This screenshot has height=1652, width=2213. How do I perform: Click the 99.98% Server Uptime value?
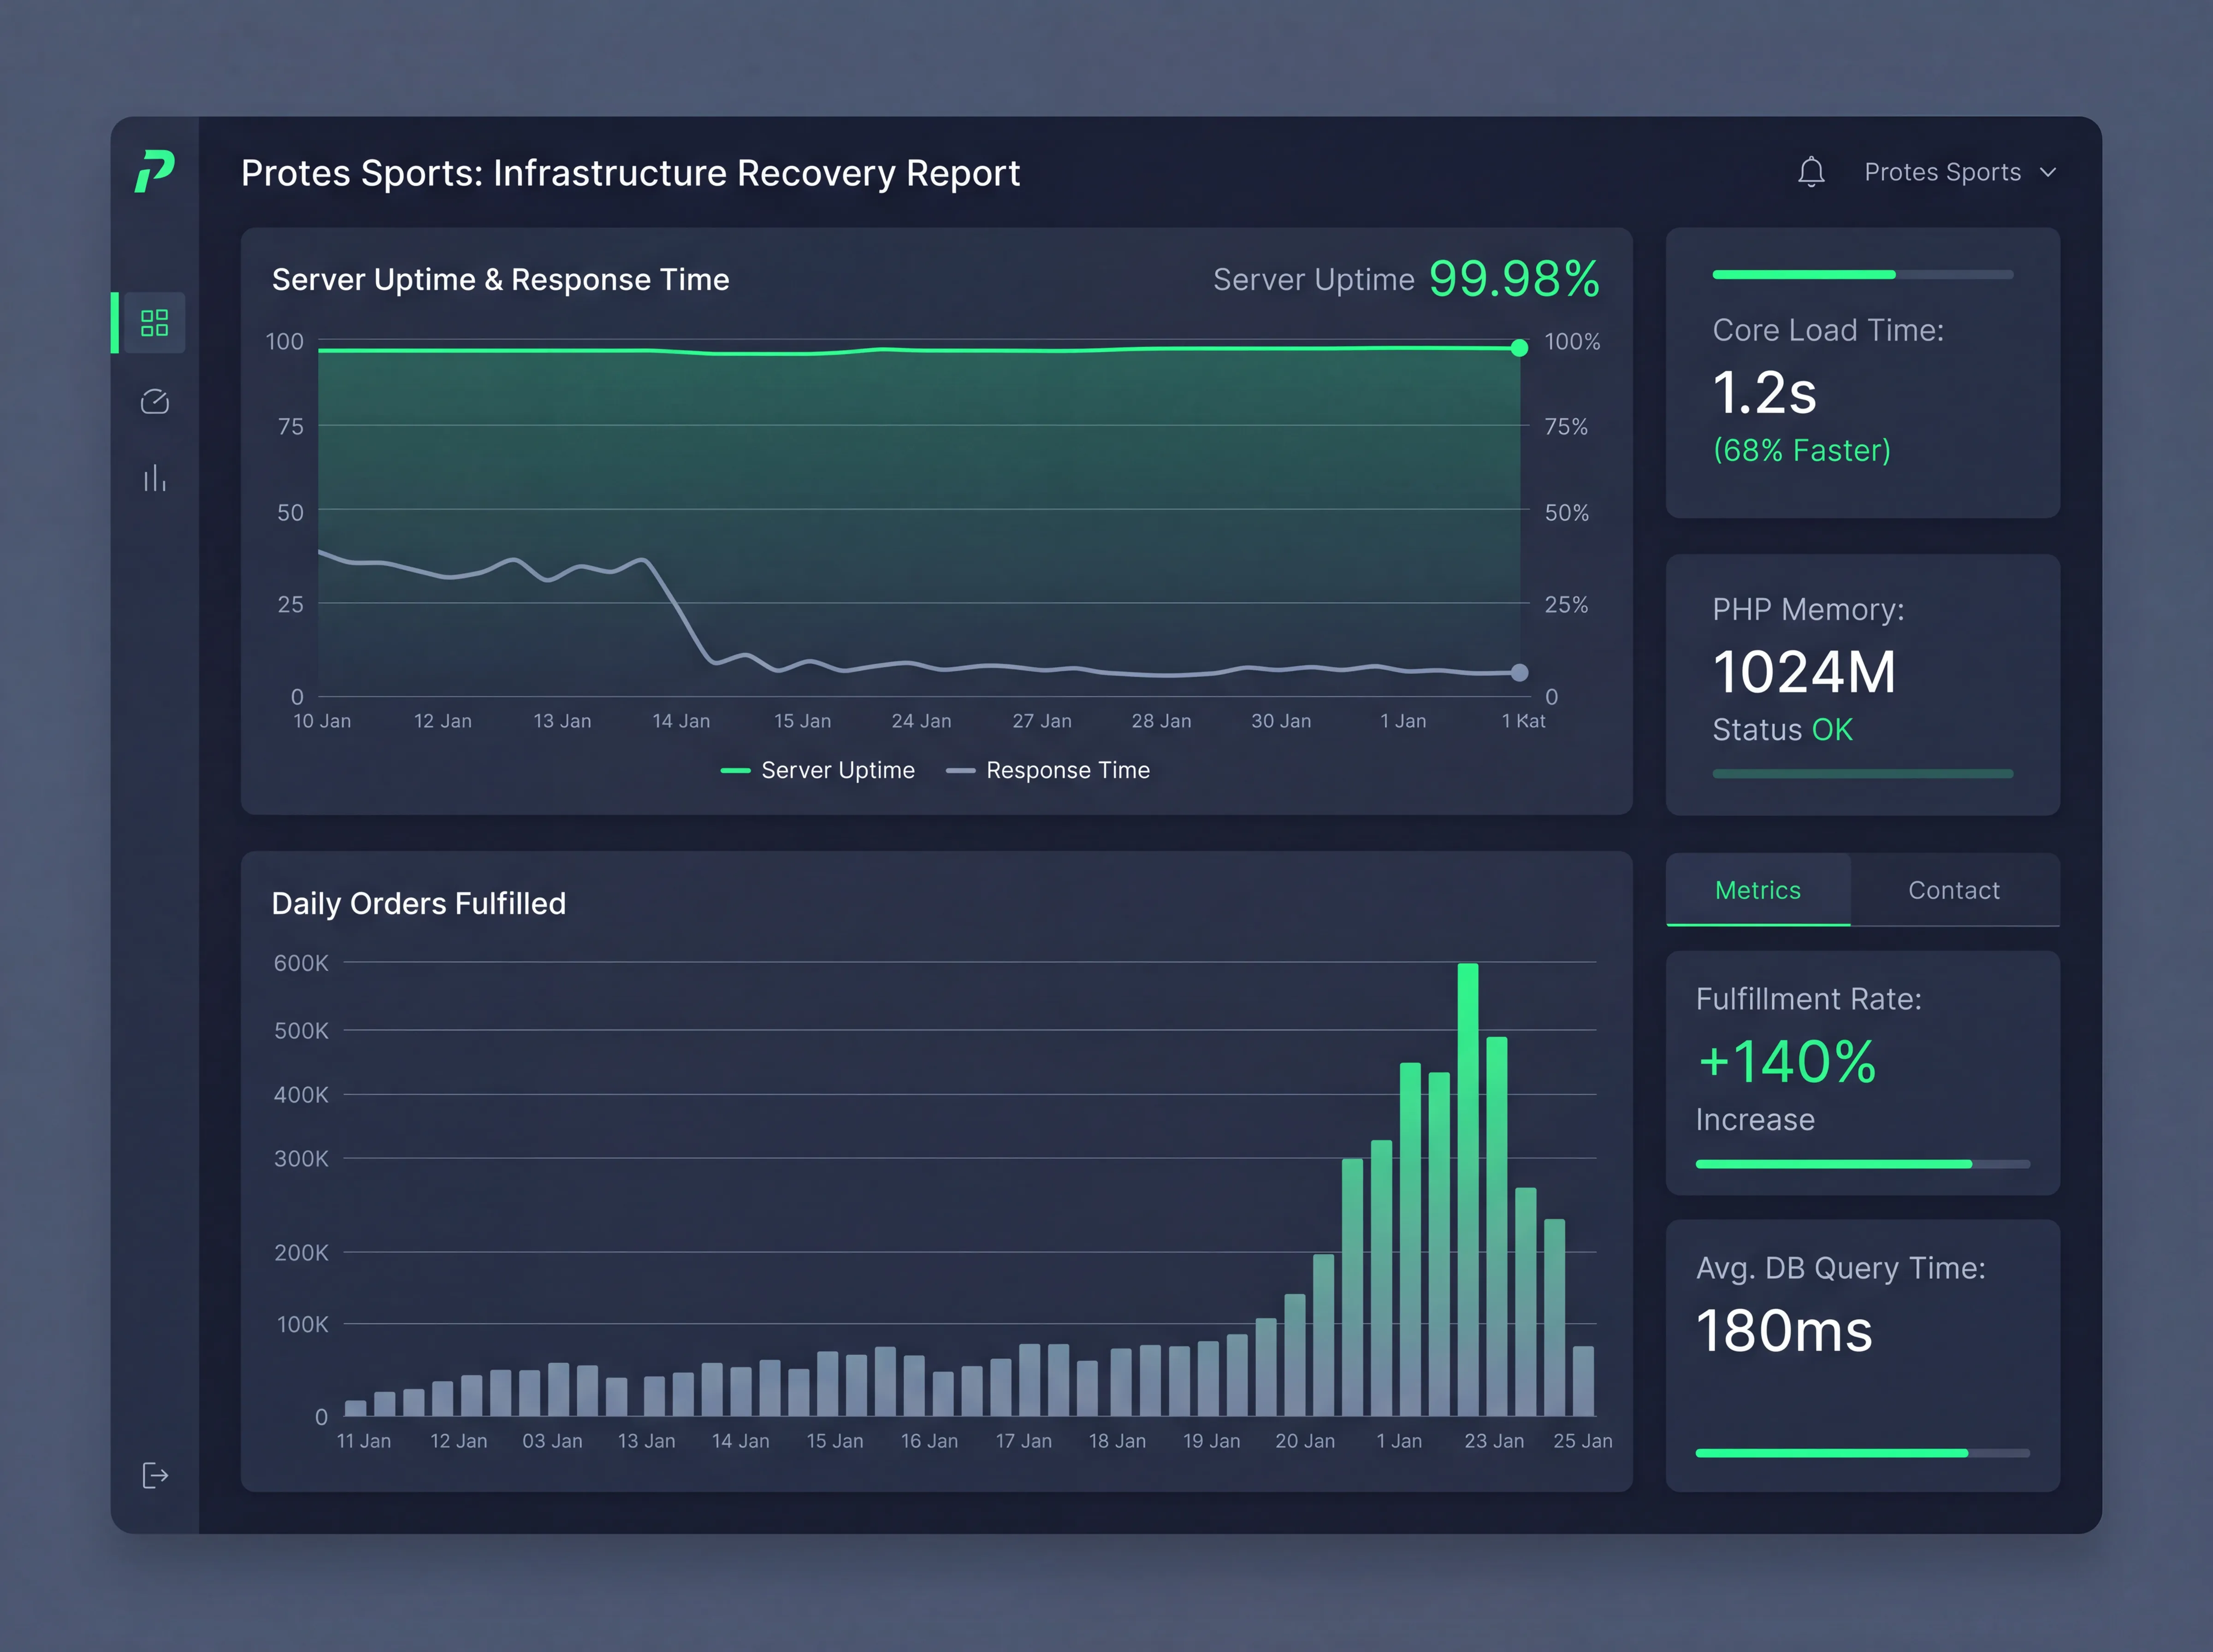coord(1514,278)
